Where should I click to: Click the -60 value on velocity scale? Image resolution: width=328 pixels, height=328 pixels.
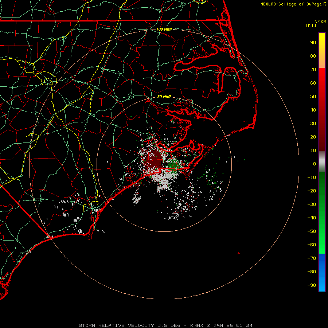pyautogui.click(x=312, y=245)
